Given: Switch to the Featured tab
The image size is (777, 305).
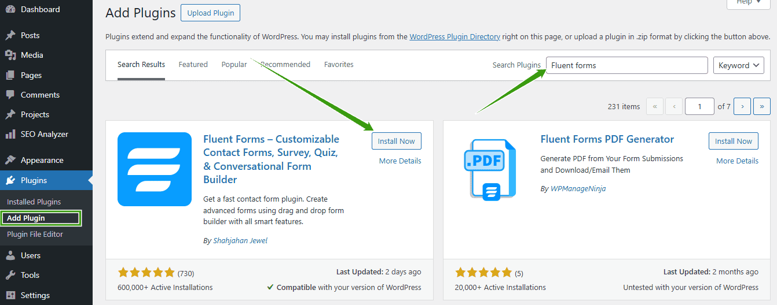Looking at the screenshot, I should tap(193, 65).
